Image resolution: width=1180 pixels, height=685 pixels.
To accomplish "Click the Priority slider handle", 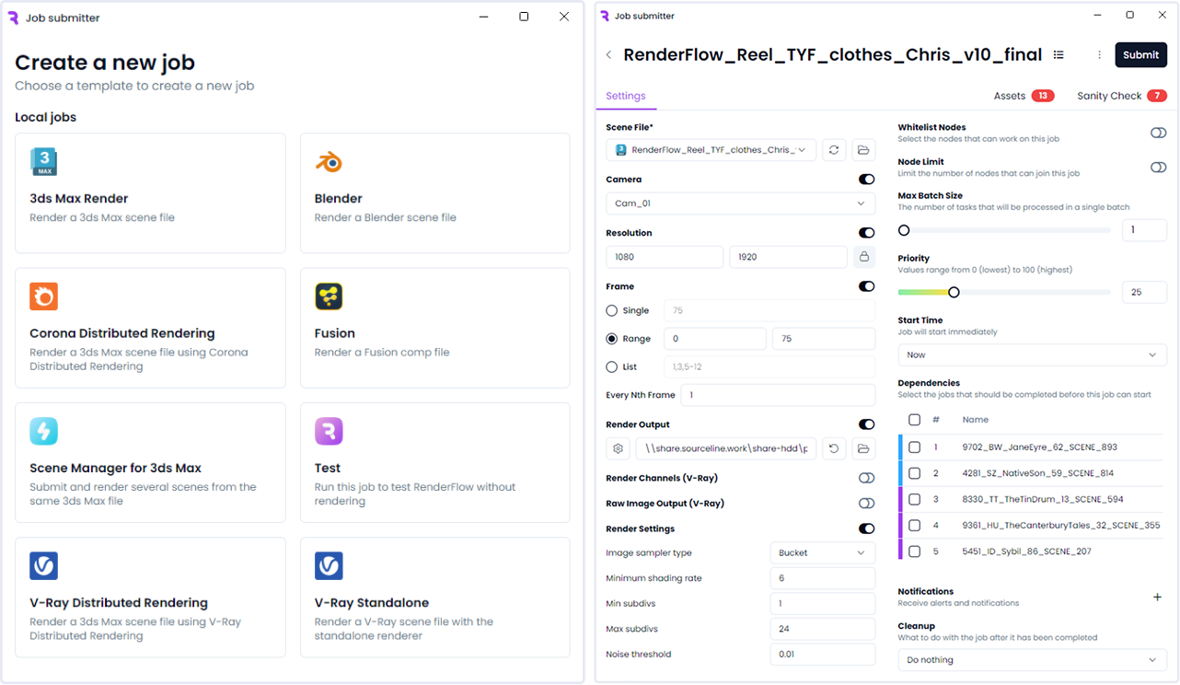I will point(954,292).
